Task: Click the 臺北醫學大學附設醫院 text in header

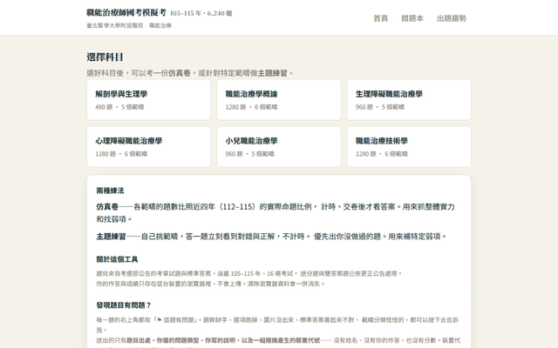Action: (x=115, y=25)
